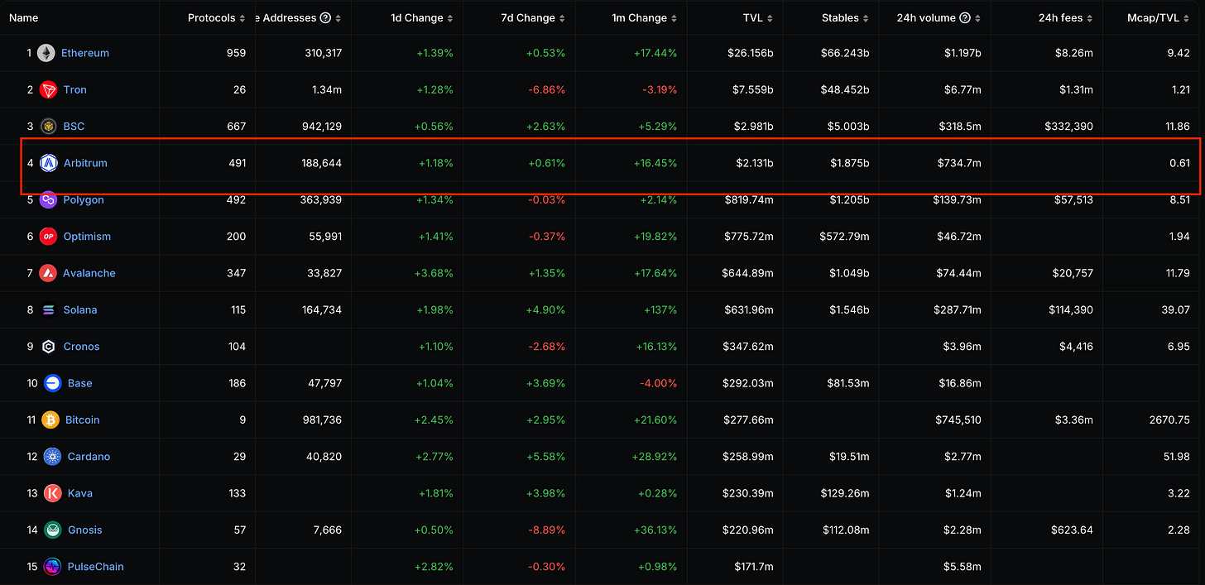The width and height of the screenshot is (1205, 585).
Task: Click the Solana chain logo
Action: tap(48, 309)
